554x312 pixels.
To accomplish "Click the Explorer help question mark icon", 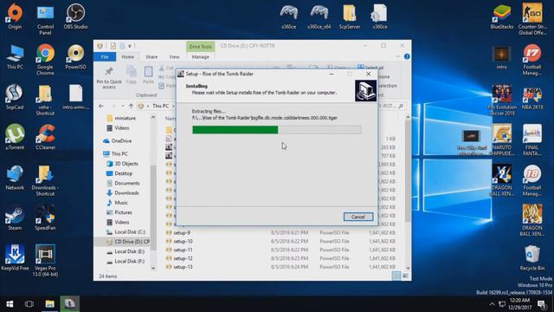I will pos(407,56).
